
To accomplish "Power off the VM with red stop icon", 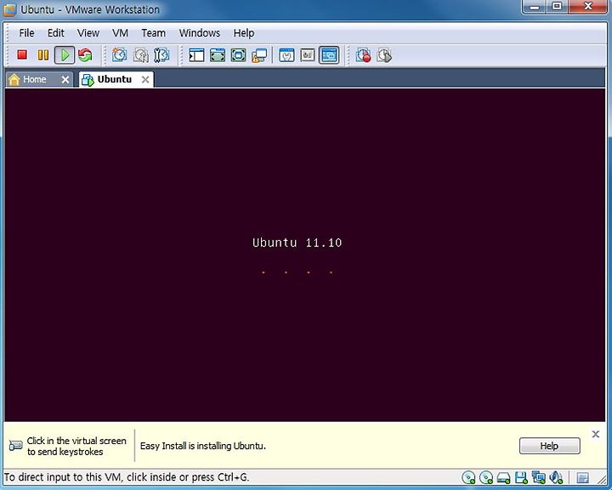I will pyautogui.click(x=22, y=54).
